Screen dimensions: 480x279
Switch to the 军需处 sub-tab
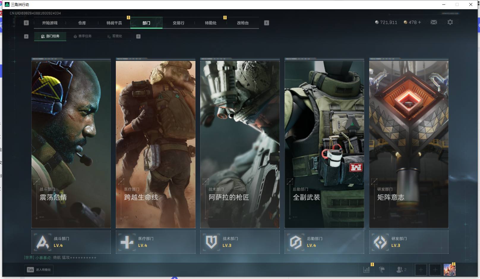tap(115, 36)
